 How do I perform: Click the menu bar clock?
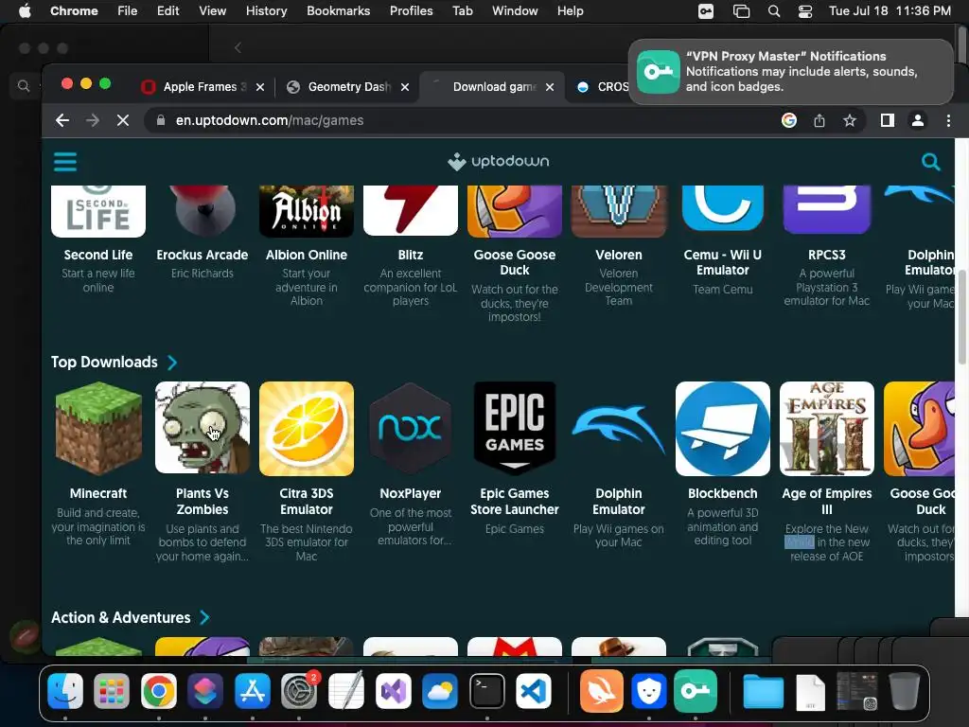tap(890, 11)
